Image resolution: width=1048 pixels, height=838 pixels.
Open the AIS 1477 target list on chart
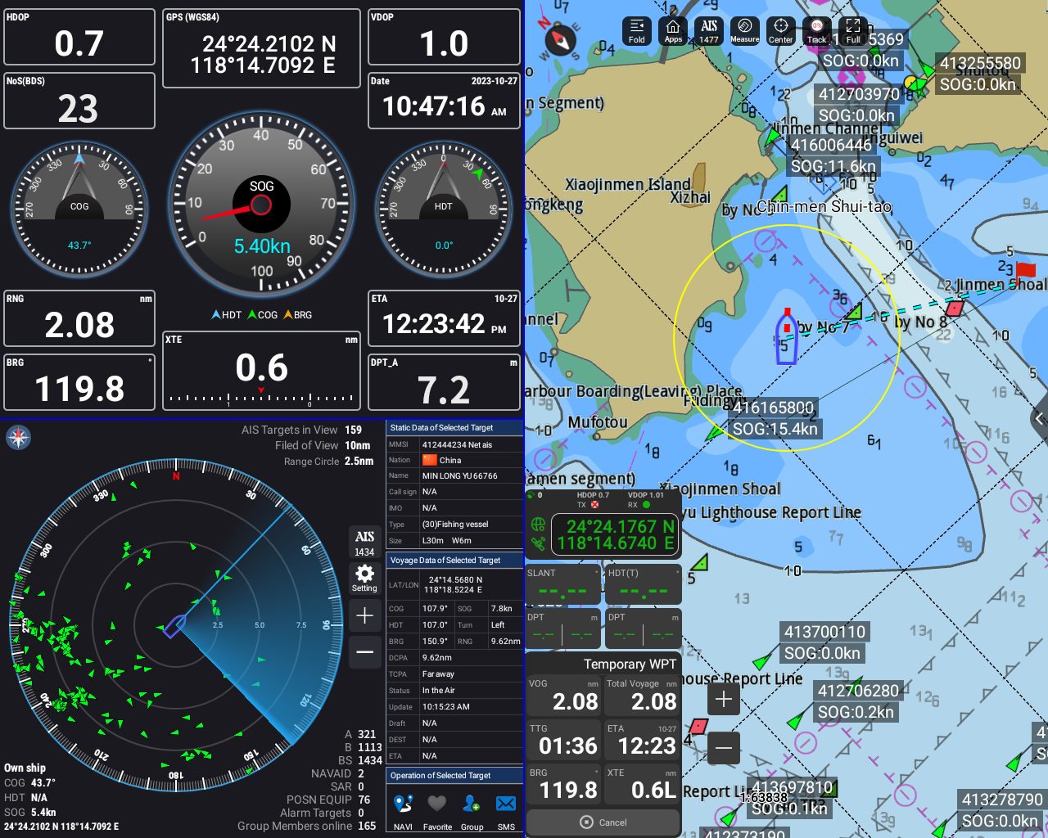709,31
